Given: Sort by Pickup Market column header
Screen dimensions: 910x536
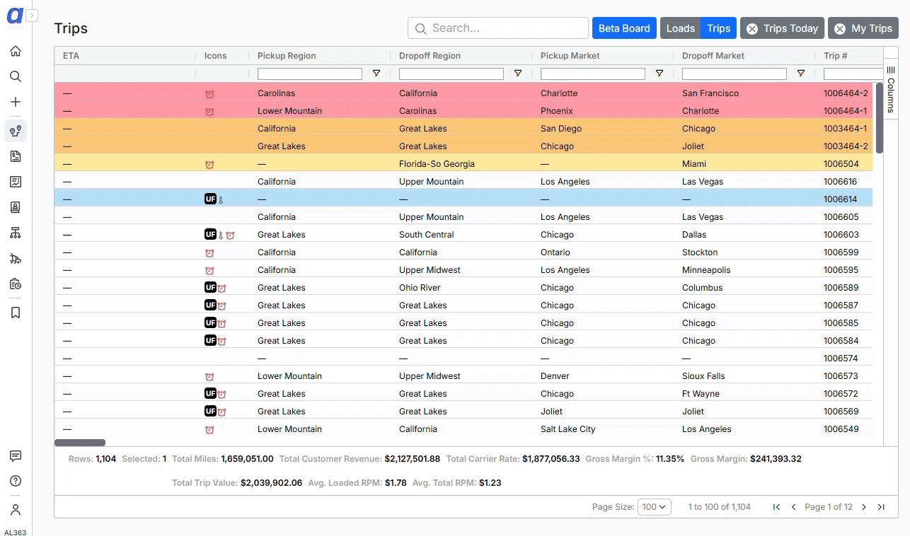Looking at the screenshot, I should [570, 56].
